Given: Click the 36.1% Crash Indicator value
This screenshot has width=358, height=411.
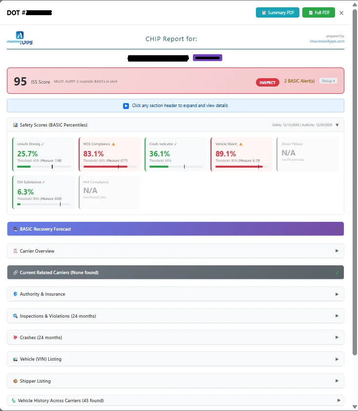Looking at the screenshot, I should (160, 153).
